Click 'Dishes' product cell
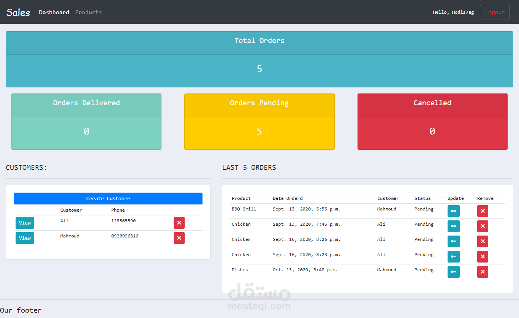 240,270
